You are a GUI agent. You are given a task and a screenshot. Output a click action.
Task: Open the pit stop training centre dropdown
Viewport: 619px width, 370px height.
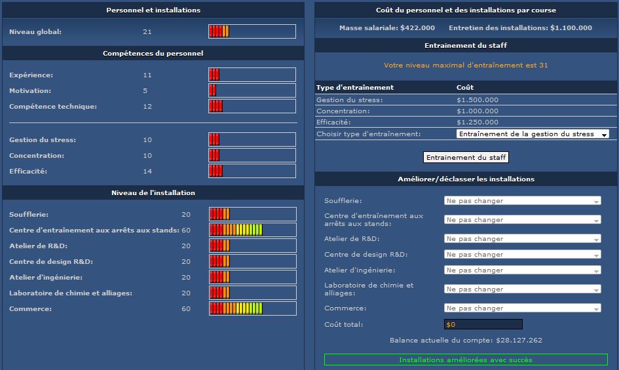pos(522,219)
